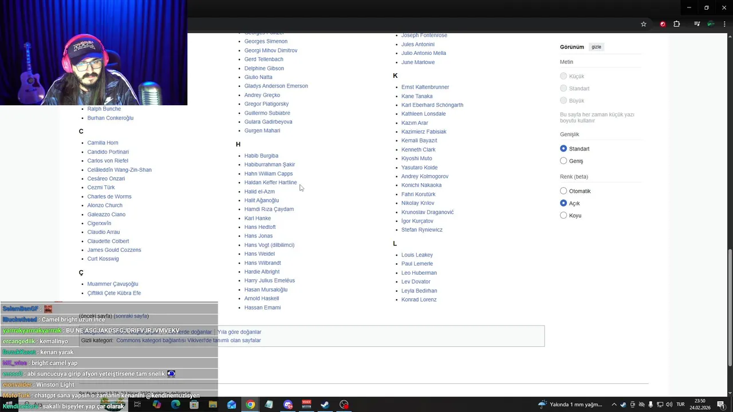Select the Standart text size option

pyautogui.click(x=563, y=88)
